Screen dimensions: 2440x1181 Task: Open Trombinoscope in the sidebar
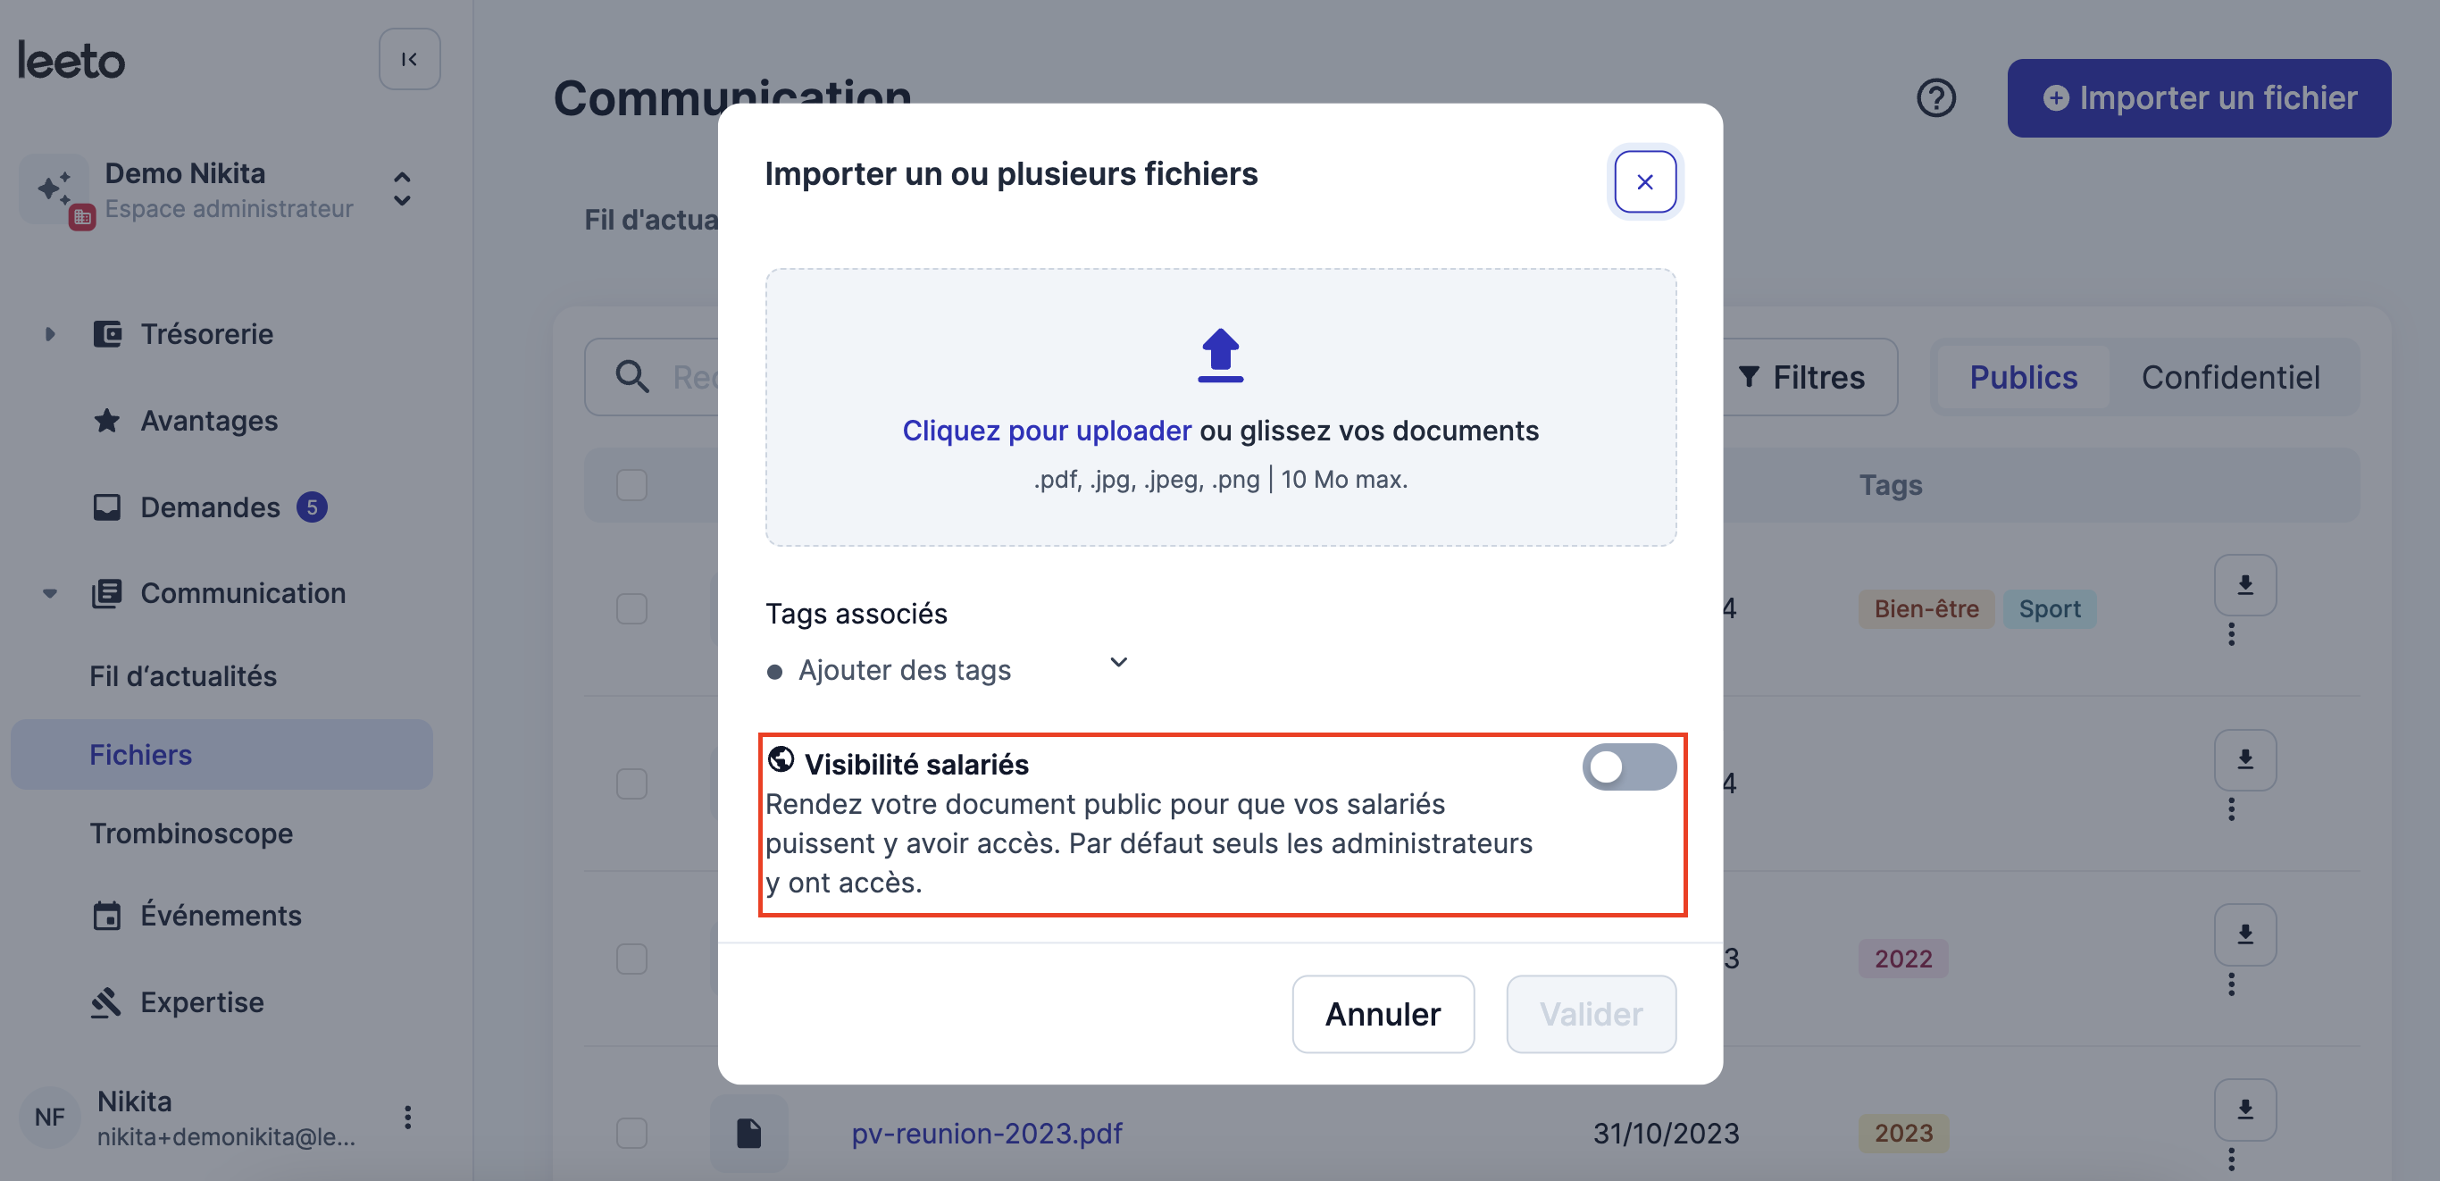[191, 833]
